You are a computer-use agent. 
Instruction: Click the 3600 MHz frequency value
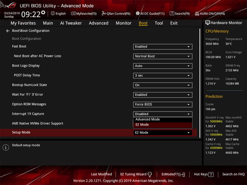[x=212, y=44]
